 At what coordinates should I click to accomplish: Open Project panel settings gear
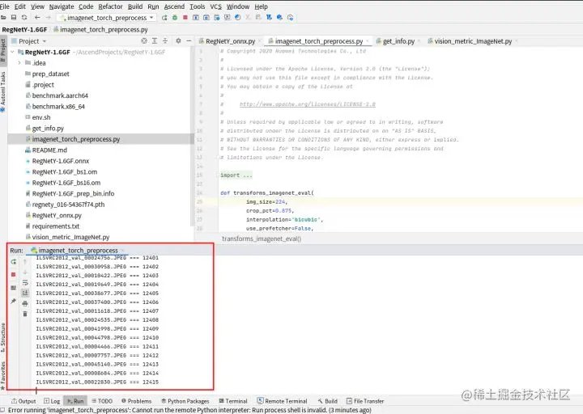click(x=178, y=41)
